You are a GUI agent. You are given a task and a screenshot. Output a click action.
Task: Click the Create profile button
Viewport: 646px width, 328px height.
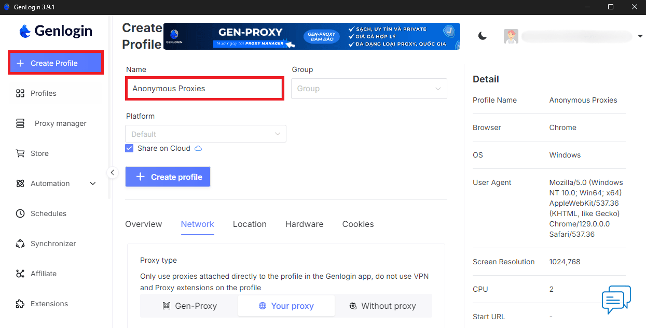click(x=168, y=177)
